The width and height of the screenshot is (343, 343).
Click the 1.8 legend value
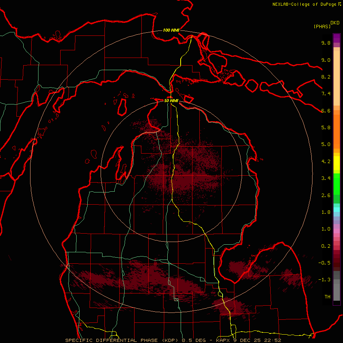(326, 212)
